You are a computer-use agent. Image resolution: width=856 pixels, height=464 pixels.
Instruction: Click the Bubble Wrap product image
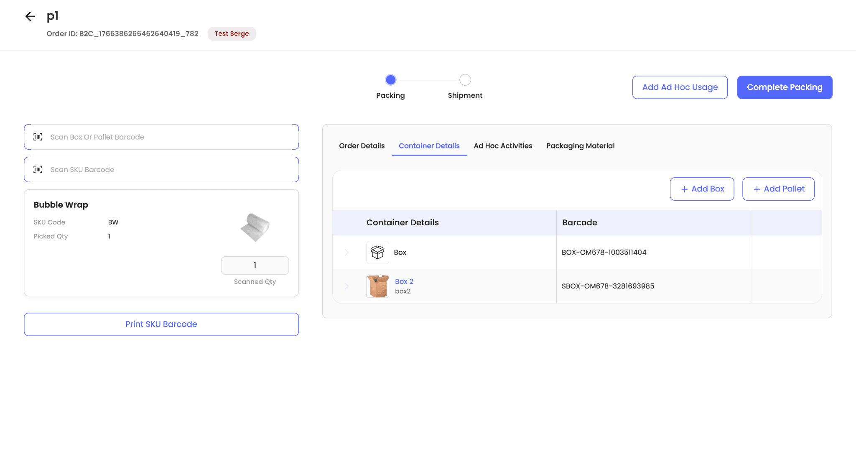pos(255,228)
